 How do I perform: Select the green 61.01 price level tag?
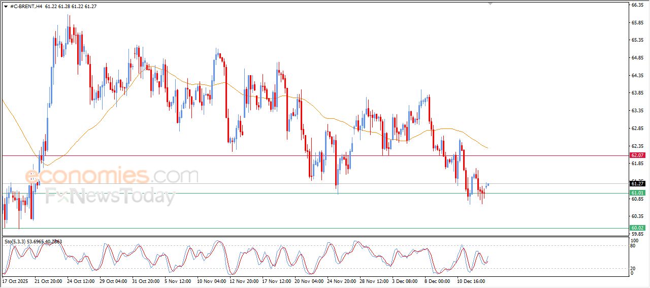(637, 193)
